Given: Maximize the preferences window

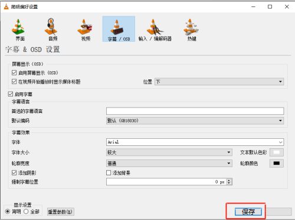Looking at the screenshot, I should coord(270,6).
